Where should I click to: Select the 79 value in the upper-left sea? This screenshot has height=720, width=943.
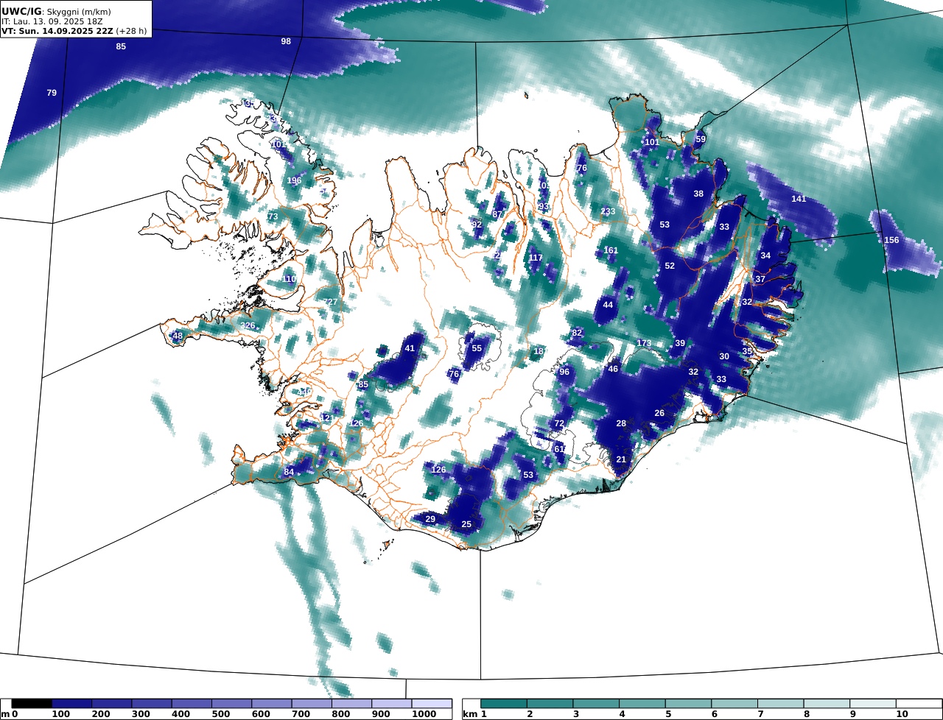tap(52, 93)
